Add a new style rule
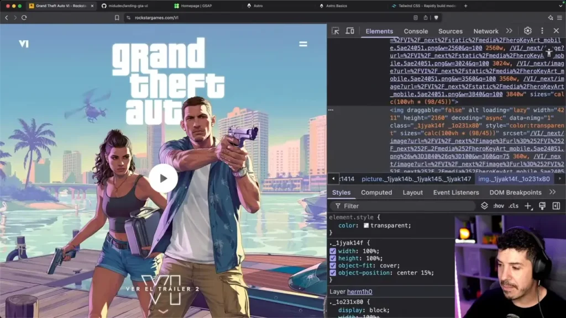This screenshot has height=318, width=566. tap(528, 206)
